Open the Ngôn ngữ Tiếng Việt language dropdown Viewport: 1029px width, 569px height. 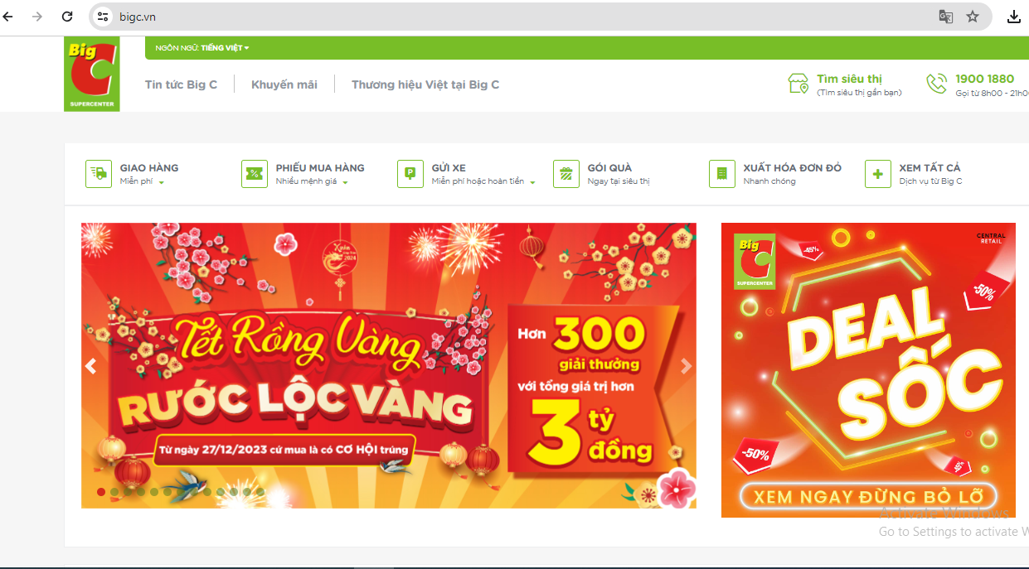[x=202, y=48]
